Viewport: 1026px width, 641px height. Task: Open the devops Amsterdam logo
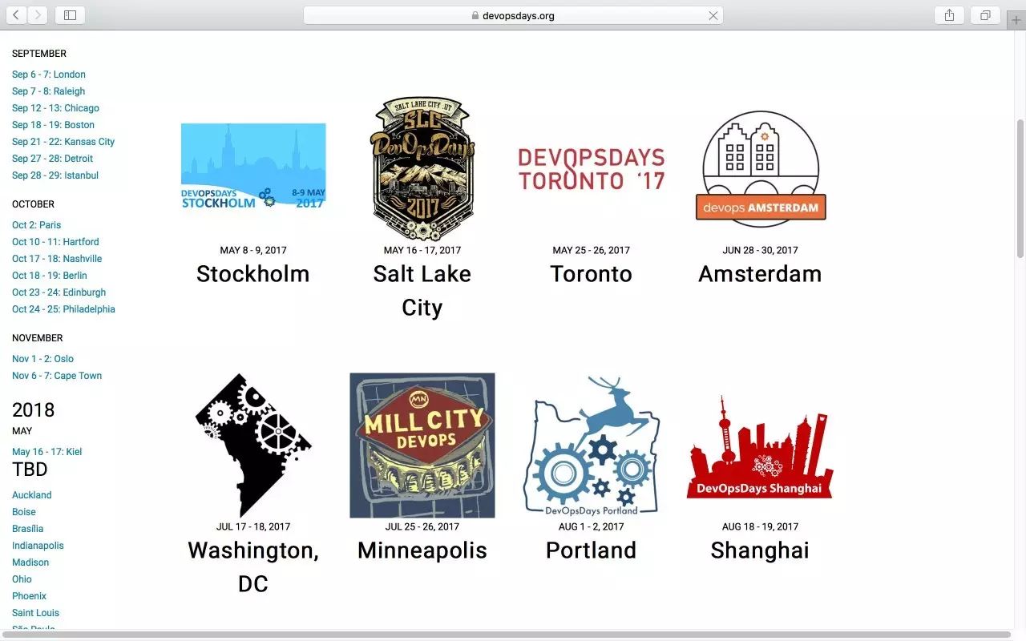tap(761, 169)
